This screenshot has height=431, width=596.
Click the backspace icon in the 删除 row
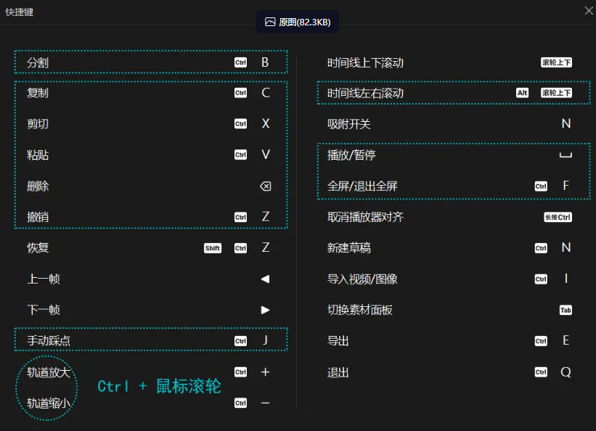(x=266, y=186)
